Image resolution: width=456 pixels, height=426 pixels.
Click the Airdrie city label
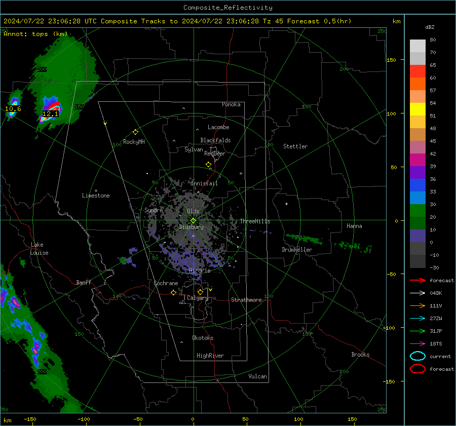[x=200, y=270]
